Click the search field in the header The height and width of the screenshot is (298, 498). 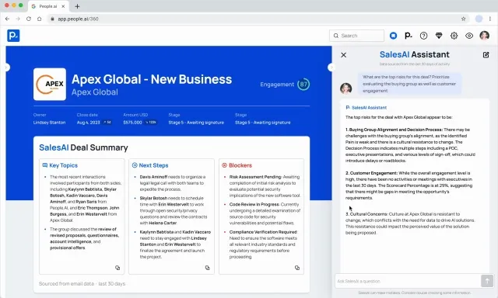click(x=356, y=36)
